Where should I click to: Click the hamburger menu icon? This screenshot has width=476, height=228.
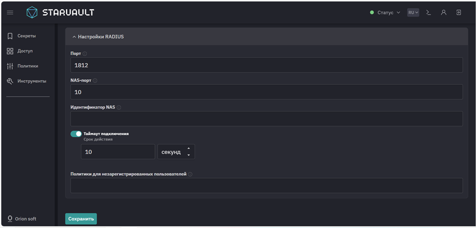[x=10, y=12]
